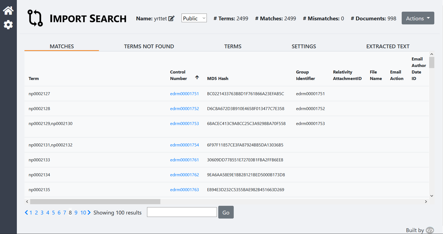The image size is (443, 234).
Task: Open the Extracted Text tab
Action: pos(388,46)
